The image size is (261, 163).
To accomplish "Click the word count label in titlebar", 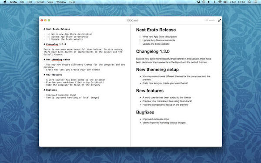I will 210,20.
